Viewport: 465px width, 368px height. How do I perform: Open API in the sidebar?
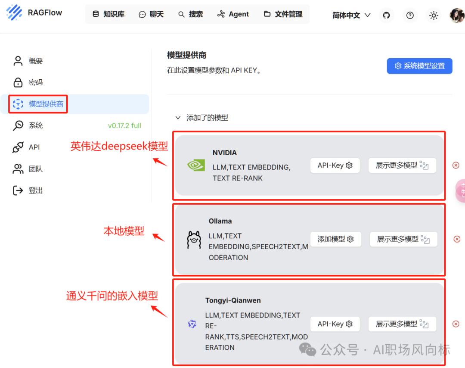click(x=75, y=147)
